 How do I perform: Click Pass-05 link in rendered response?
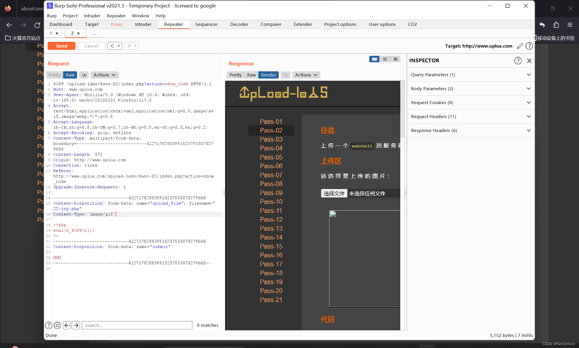point(271,157)
